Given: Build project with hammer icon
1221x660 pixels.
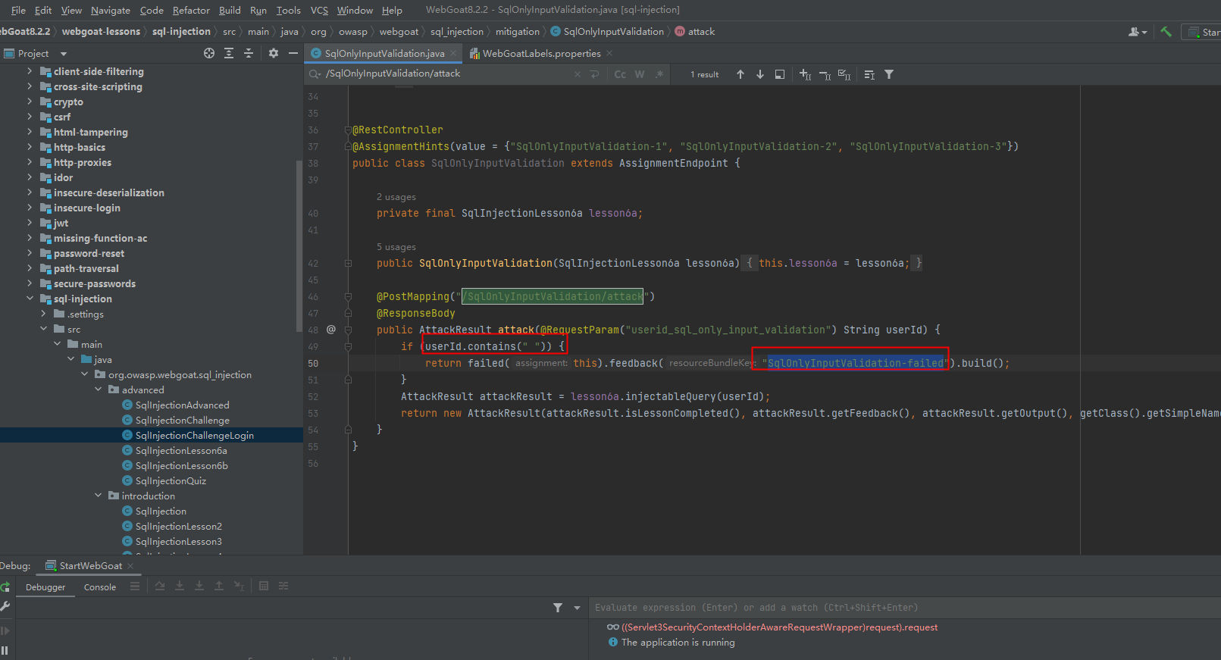Looking at the screenshot, I should tap(1166, 32).
